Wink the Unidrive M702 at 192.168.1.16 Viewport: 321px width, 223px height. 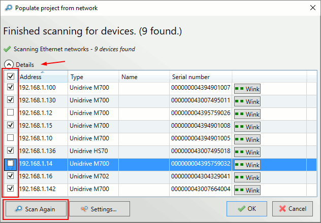click(247, 177)
